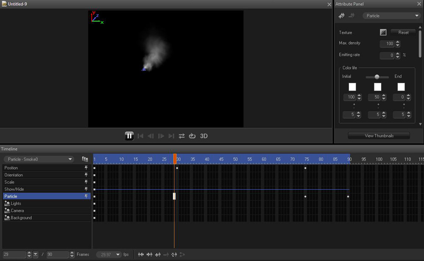Toggle loop playback icon
The height and width of the screenshot is (261, 424).
192,136
